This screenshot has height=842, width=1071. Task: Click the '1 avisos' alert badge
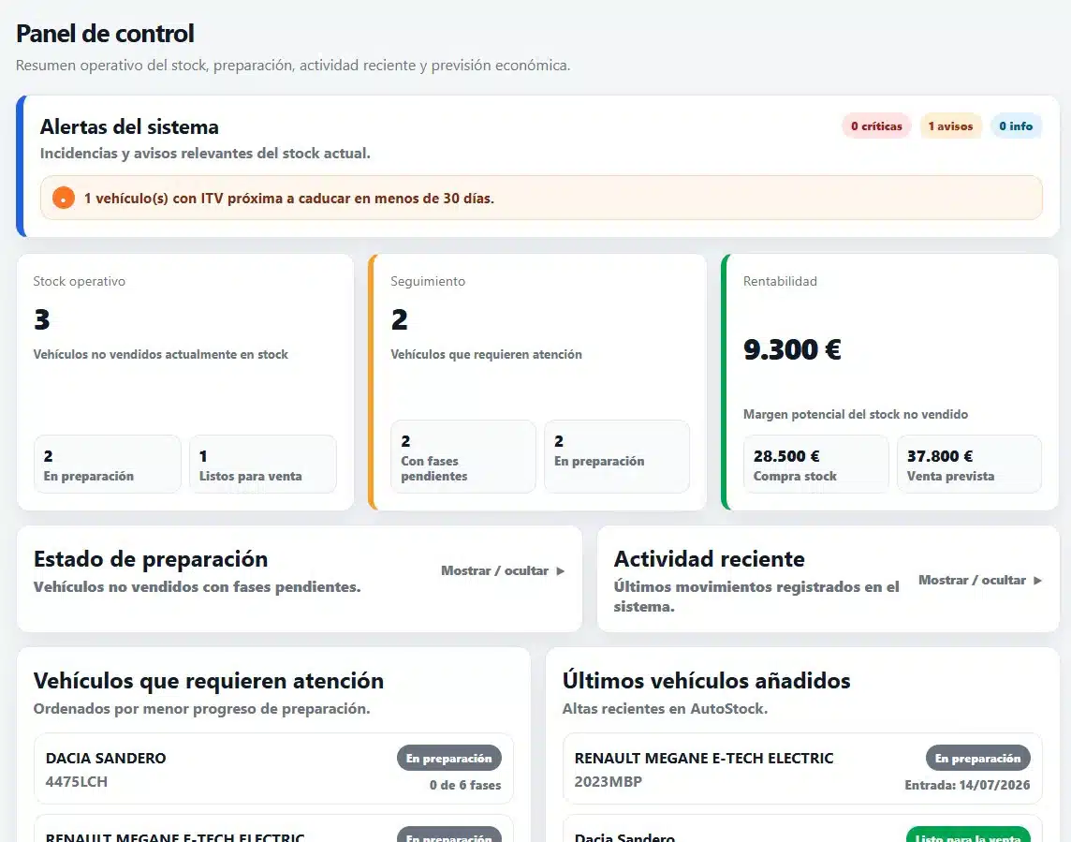[950, 126]
